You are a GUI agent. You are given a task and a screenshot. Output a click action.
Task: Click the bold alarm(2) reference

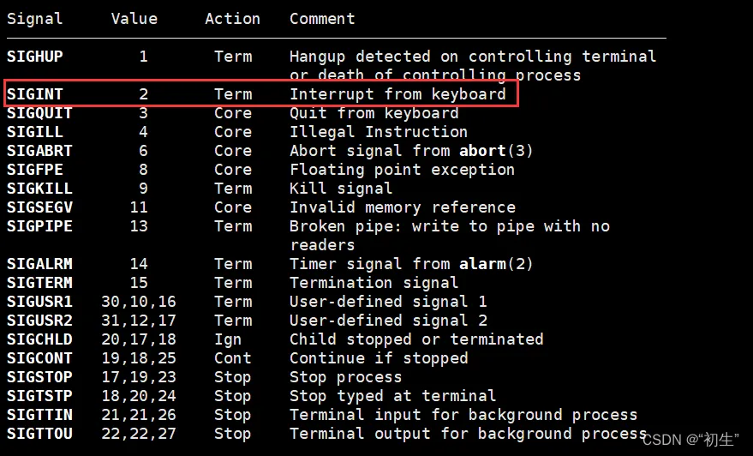click(x=496, y=264)
